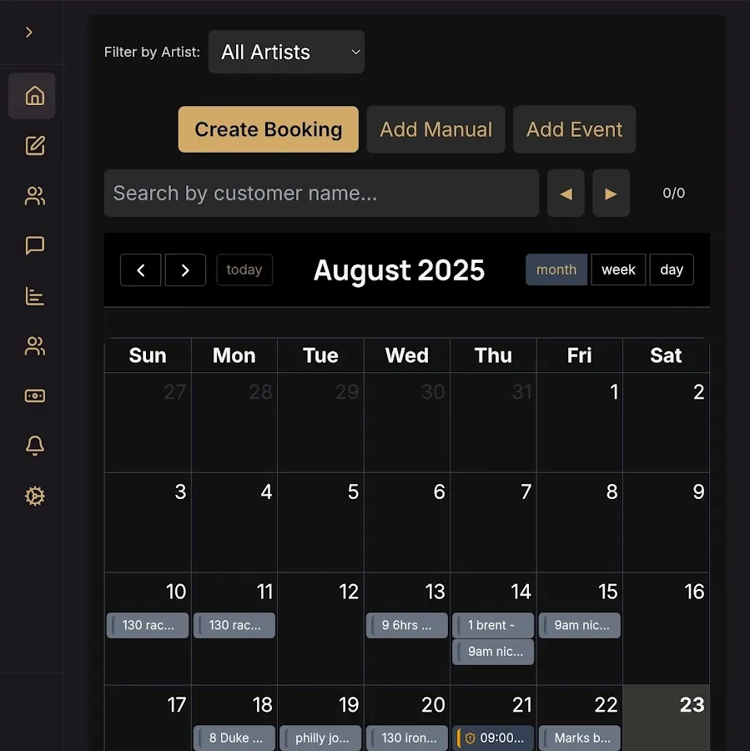Click the Create Booking button
The image size is (750, 751).
[x=268, y=129]
